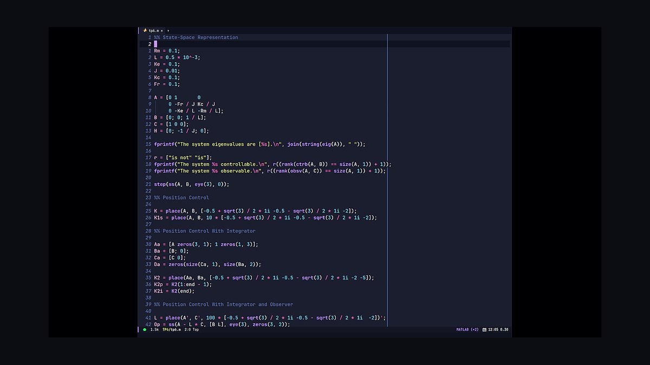Image resolution: width=650 pixels, height=365 pixels.
Task: Click the line 'L = 0.5 * 10^-3;'
Action: pyautogui.click(x=177, y=57)
